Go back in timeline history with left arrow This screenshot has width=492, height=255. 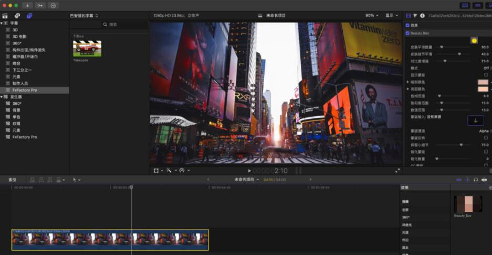click(208, 180)
